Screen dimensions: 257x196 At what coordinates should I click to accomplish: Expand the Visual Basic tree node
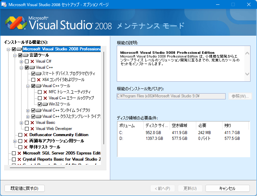pos(21,123)
